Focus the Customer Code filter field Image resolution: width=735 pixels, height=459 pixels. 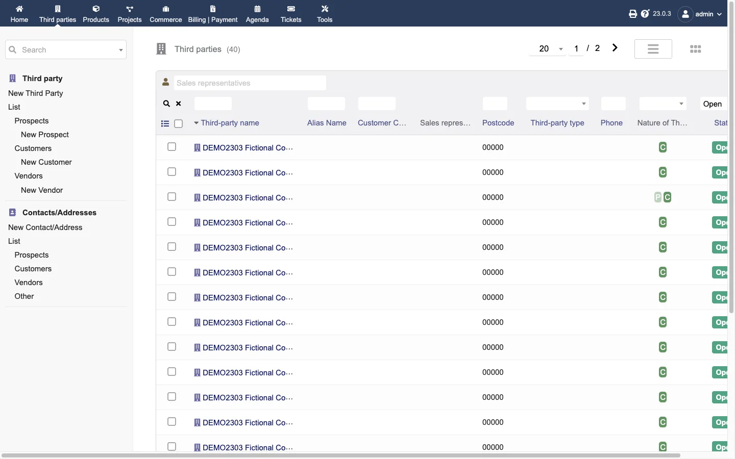(x=377, y=104)
